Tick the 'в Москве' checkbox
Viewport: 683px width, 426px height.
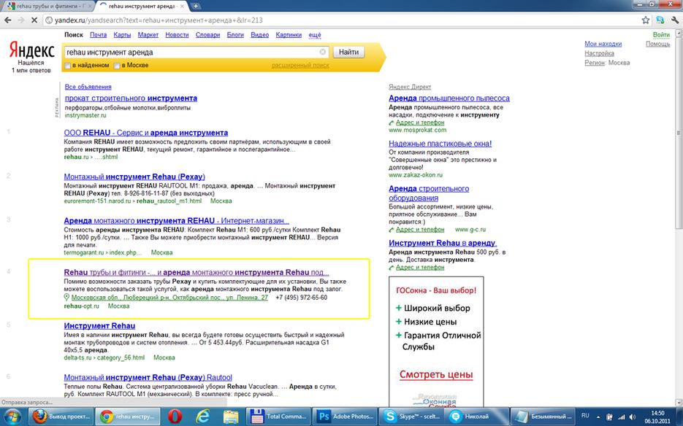click(x=116, y=66)
